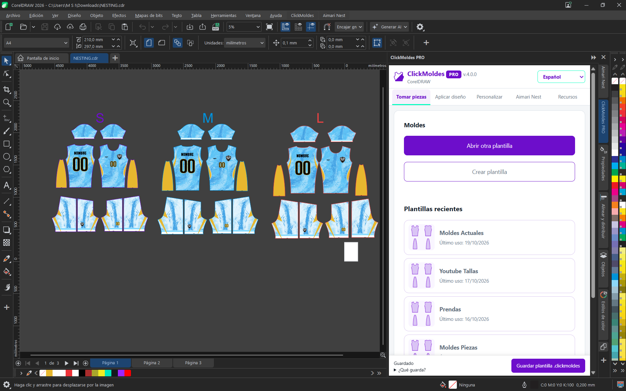
Task: Open the ClickMoldes menu
Action: 302,15
